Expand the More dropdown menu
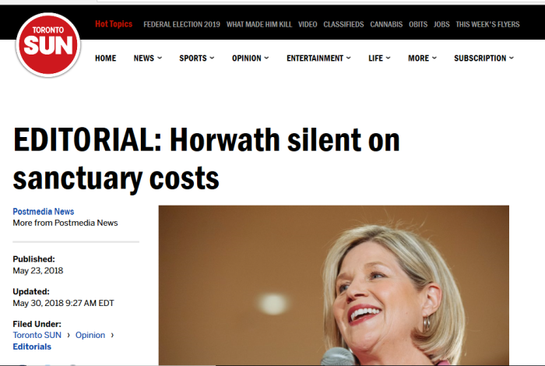Screen dimensions: 545x366 (x=422, y=58)
